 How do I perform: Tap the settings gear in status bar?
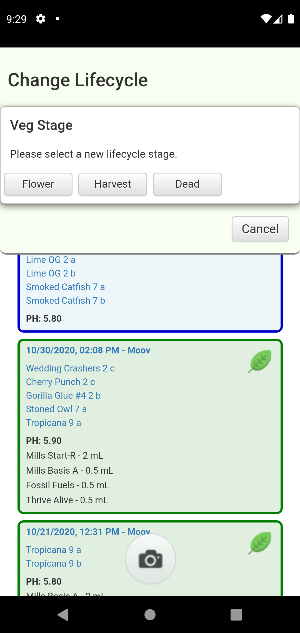click(x=41, y=19)
